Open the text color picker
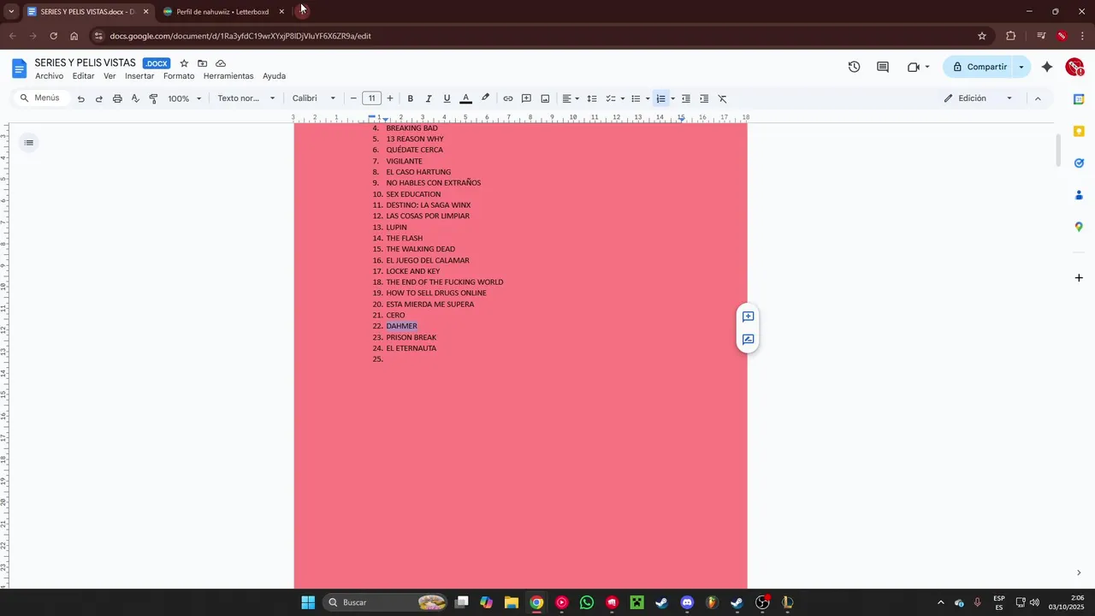 coord(465,98)
